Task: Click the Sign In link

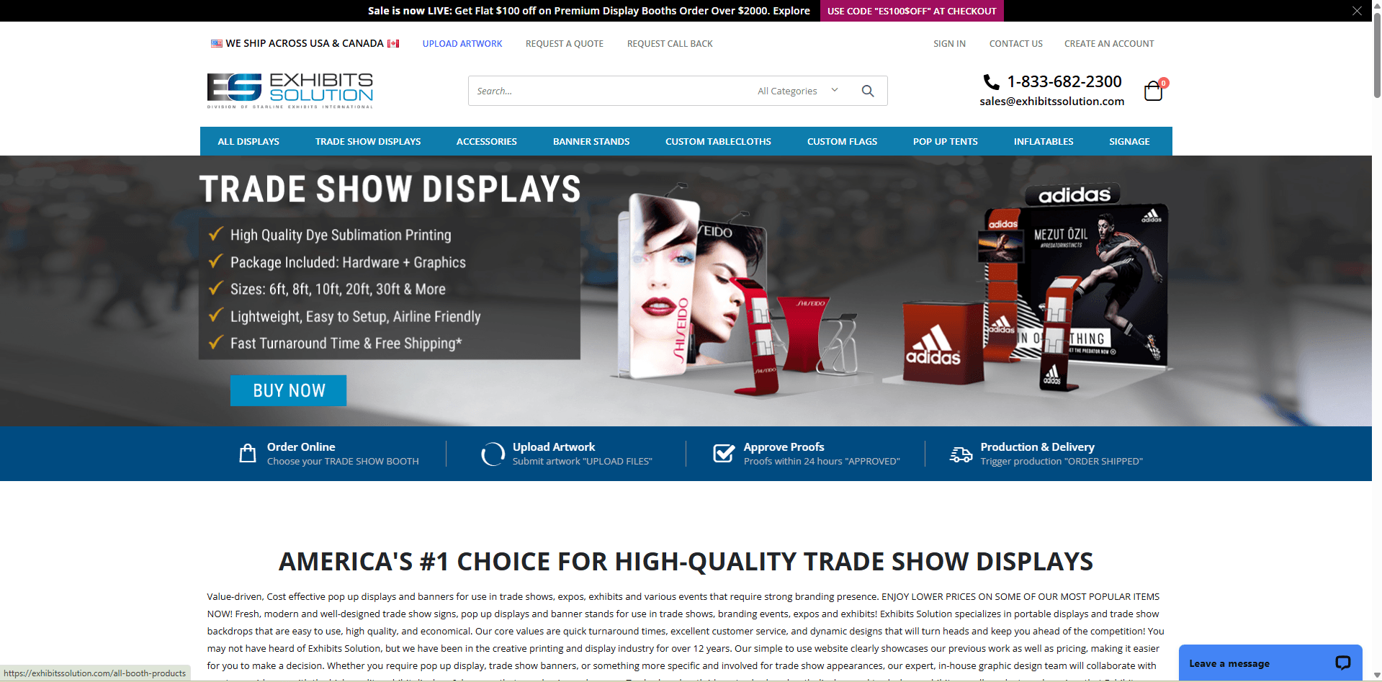Action: pos(949,44)
